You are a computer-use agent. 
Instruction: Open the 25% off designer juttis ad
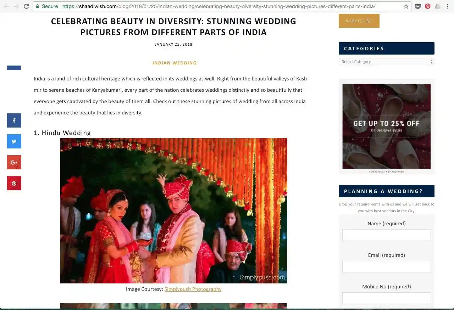pos(387,126)
